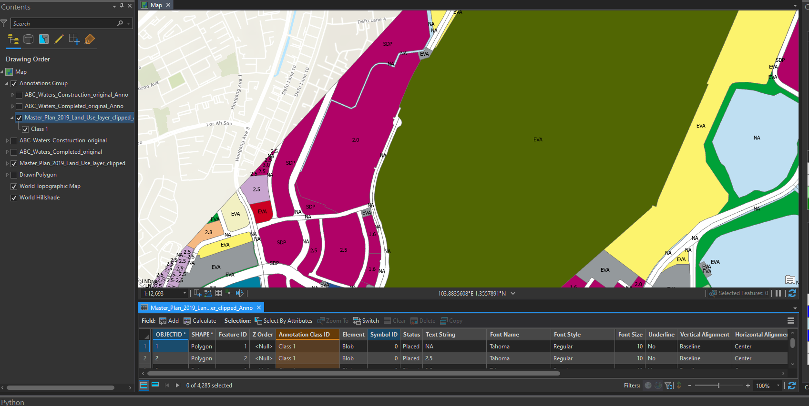Open Select By Attributes
Image resolution: width=809 pixels, height=406 pixels.
point(283,321)
